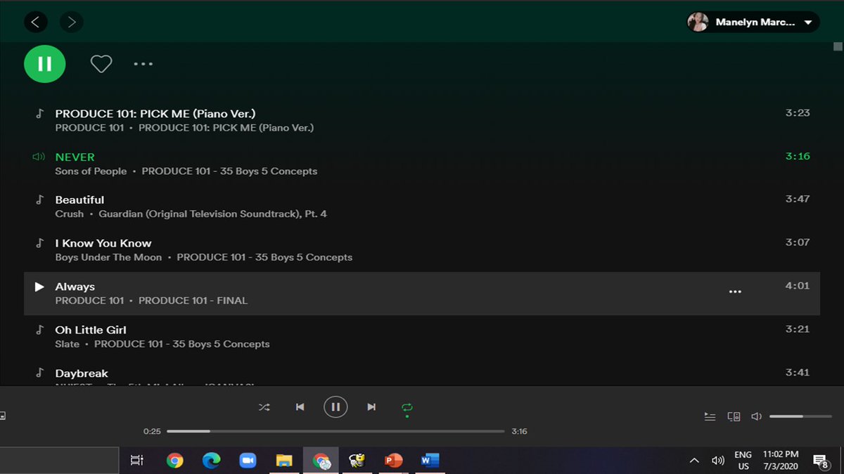The width and height of the screenshot is (844, 474).
Task: Click the music note icon for Oh Little Girl
Action: [39, 329]
